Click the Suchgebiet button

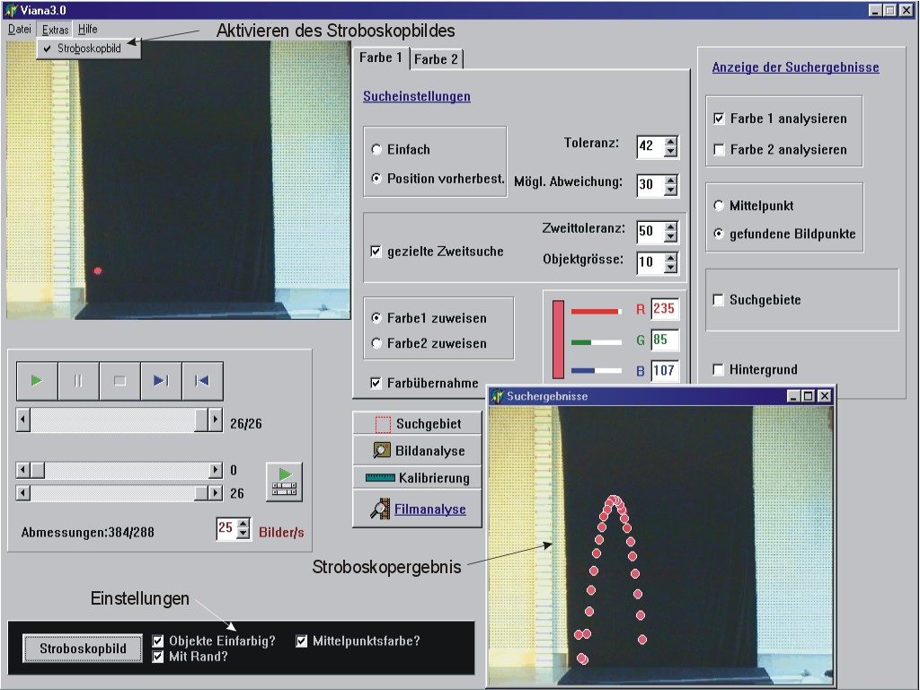coord(417,423)
